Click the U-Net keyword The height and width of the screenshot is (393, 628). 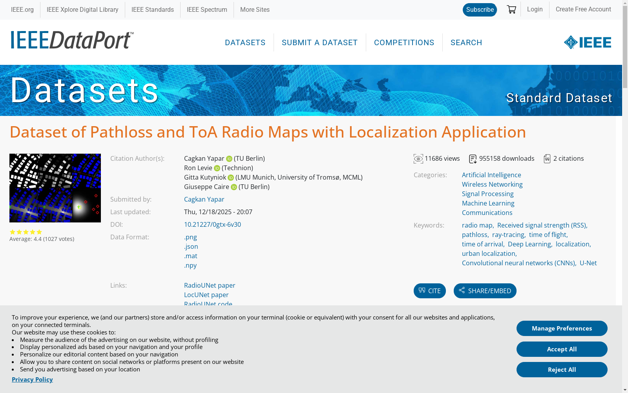point(588,263)
